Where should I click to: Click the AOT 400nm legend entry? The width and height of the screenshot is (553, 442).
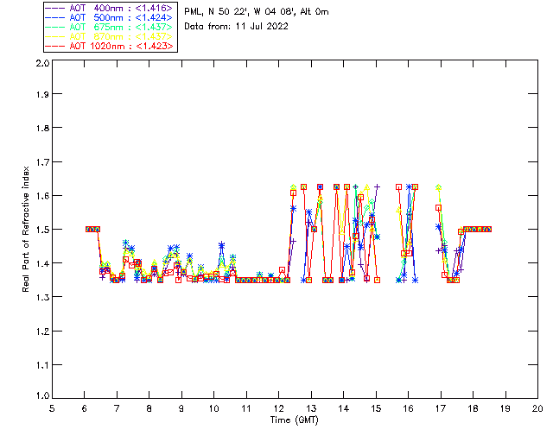click(x=110, y=8)
